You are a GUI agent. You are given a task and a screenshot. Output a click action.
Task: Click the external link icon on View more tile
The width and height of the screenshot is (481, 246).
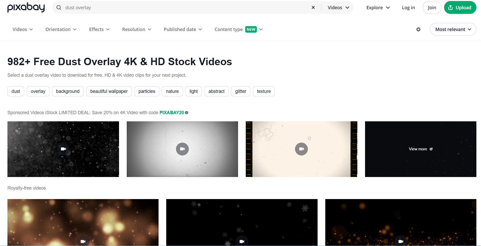pos(431,149)
